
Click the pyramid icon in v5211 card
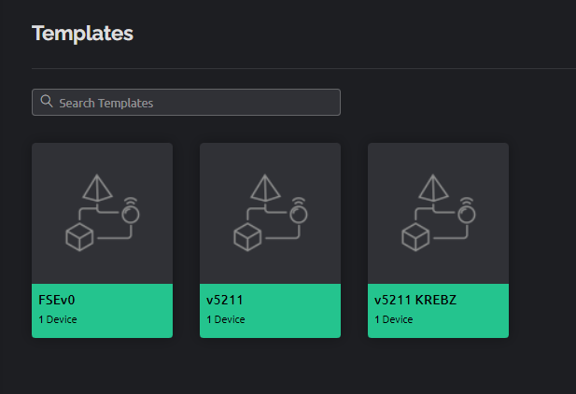[265, 188]
